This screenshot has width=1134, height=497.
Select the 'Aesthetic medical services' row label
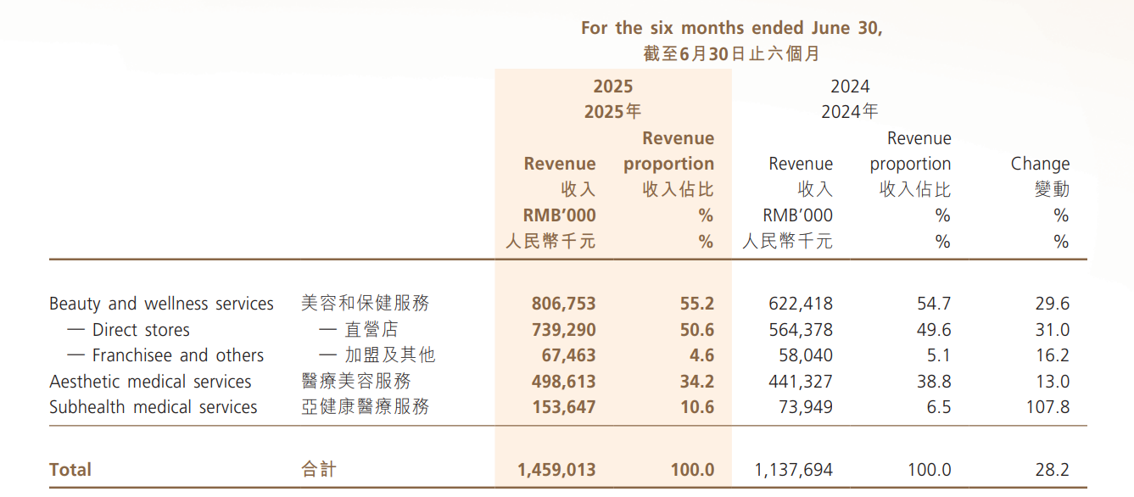pos(150,382)
